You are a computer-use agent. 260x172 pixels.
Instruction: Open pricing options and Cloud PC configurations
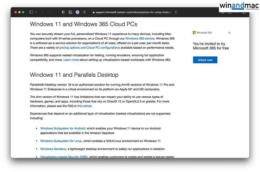pyautogui.click(x=89, y=48)
